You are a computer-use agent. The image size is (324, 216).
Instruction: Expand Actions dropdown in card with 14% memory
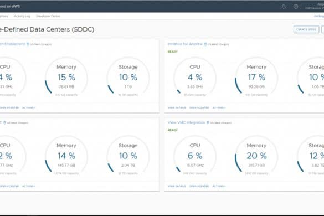29,186
